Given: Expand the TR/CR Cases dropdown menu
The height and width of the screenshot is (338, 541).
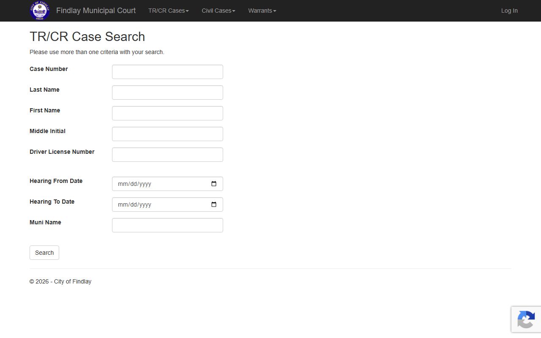Looking at the screenshot, I should click(x=169, y=11).
